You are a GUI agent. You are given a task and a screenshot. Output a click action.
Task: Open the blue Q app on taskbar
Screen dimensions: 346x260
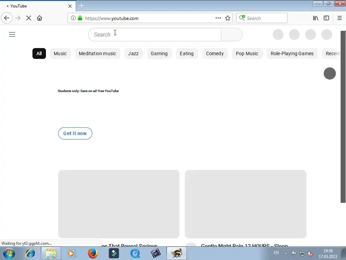coord(135,253)
